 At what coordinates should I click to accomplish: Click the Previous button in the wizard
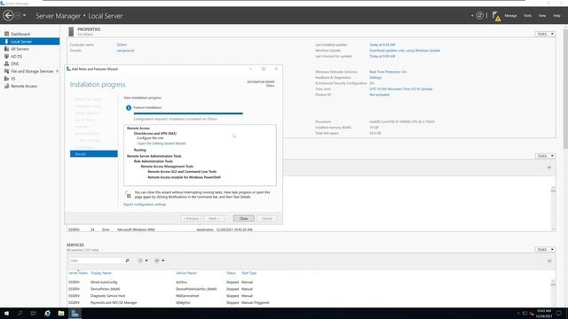click(191, 219)
